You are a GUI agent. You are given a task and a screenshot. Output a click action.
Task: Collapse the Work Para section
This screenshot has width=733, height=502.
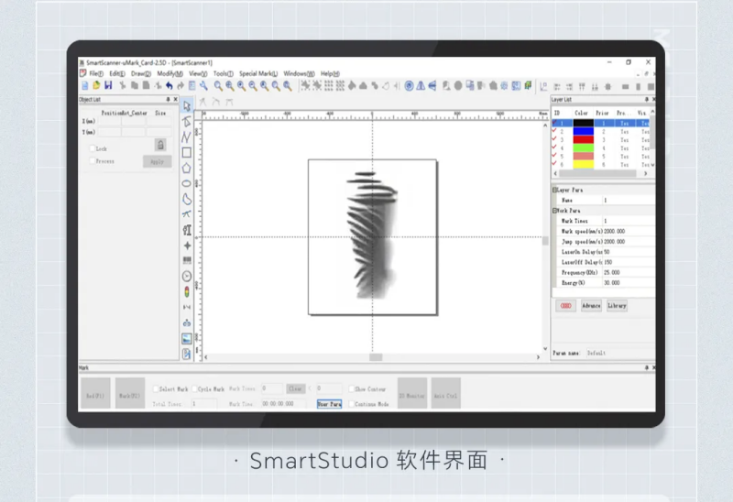click(x=554, y=211)
